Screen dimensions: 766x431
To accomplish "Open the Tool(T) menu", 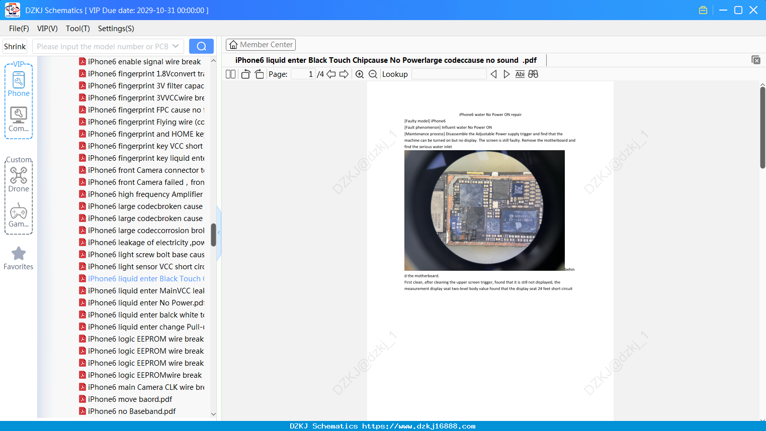I will coord(78,29).
